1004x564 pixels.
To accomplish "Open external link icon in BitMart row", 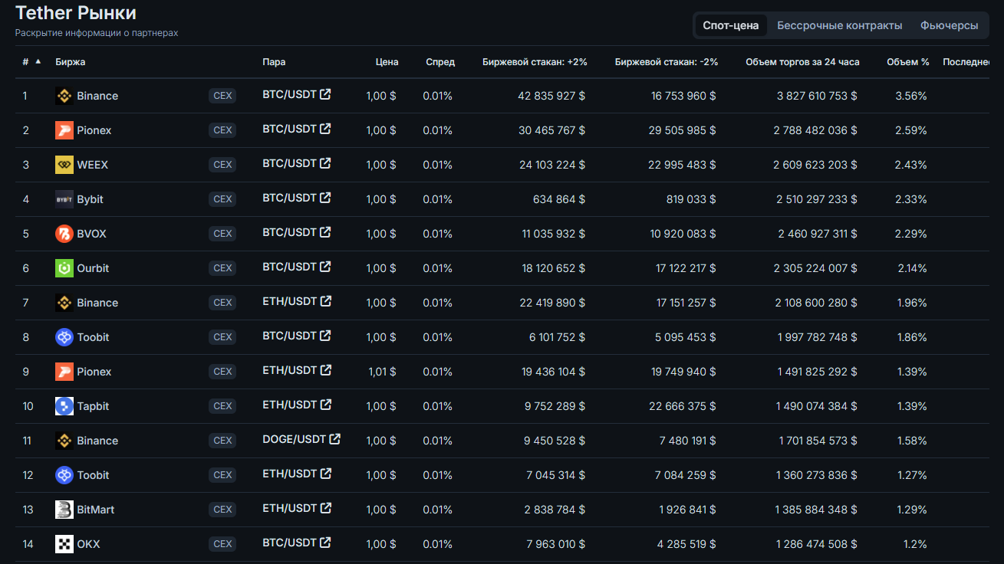I will pyautogui.click(x=326, y=508).
